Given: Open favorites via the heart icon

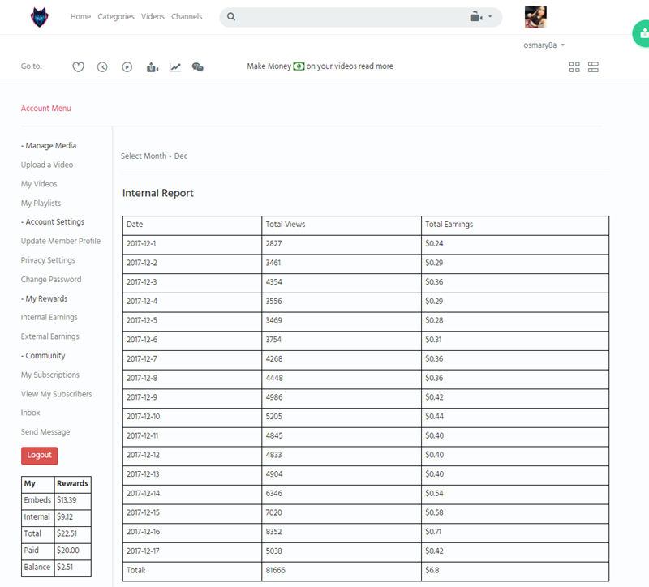Looking at the screenshot, I should [78, 67].
